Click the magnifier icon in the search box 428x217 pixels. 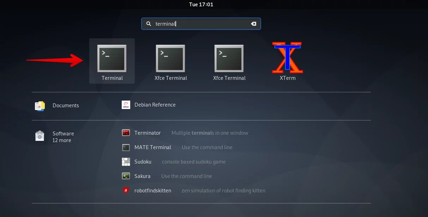tap(149, 24)
